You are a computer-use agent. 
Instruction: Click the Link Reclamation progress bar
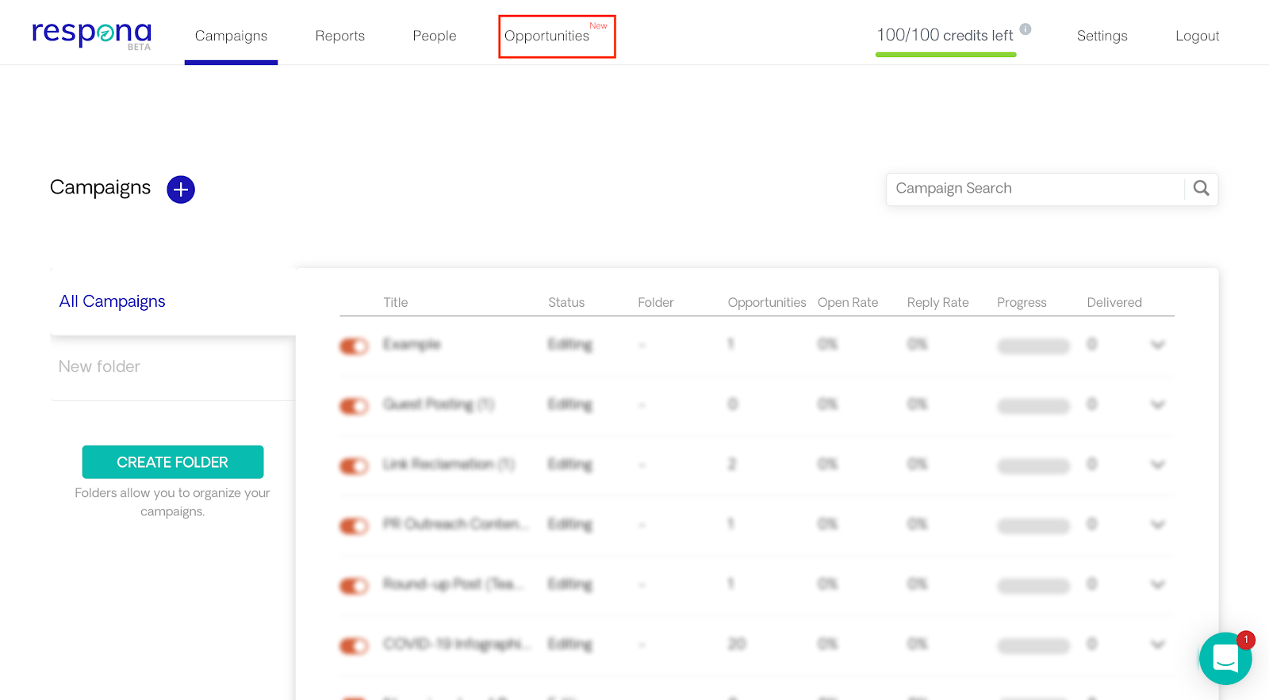1033,465
